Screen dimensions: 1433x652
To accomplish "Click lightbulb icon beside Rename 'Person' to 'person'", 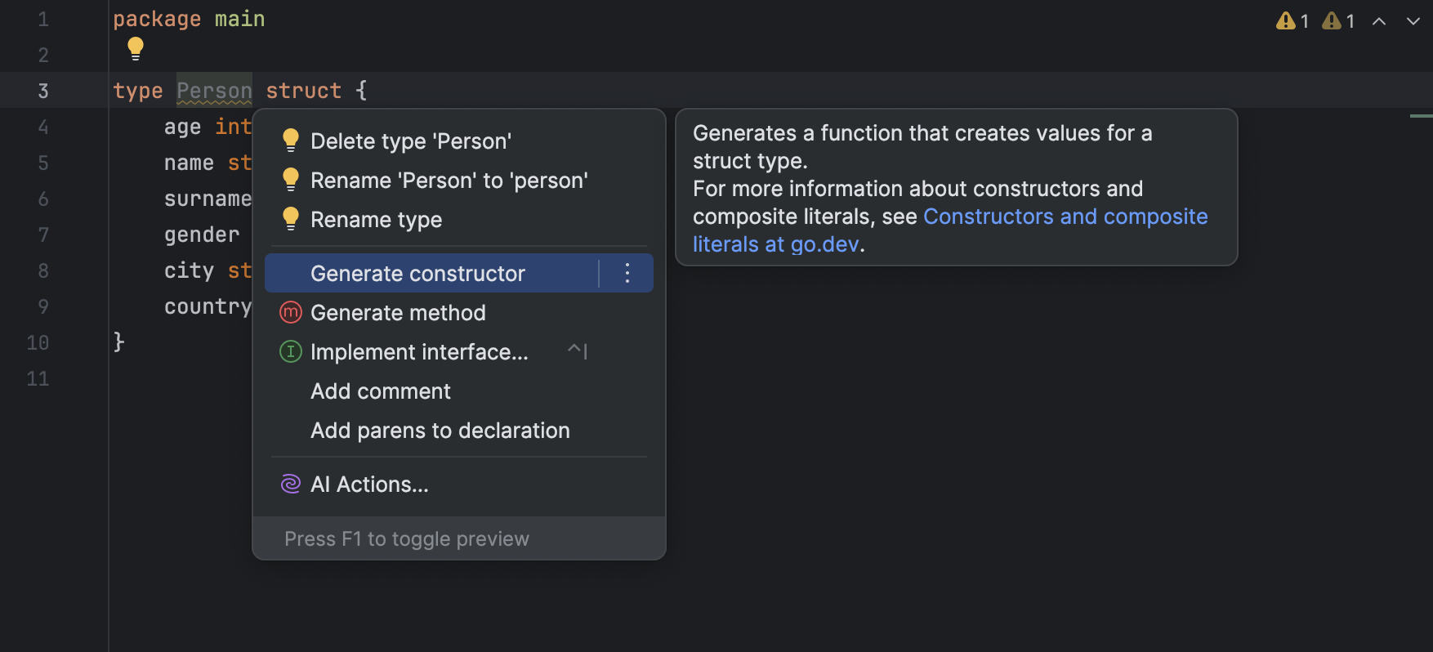I will [290, 180].
